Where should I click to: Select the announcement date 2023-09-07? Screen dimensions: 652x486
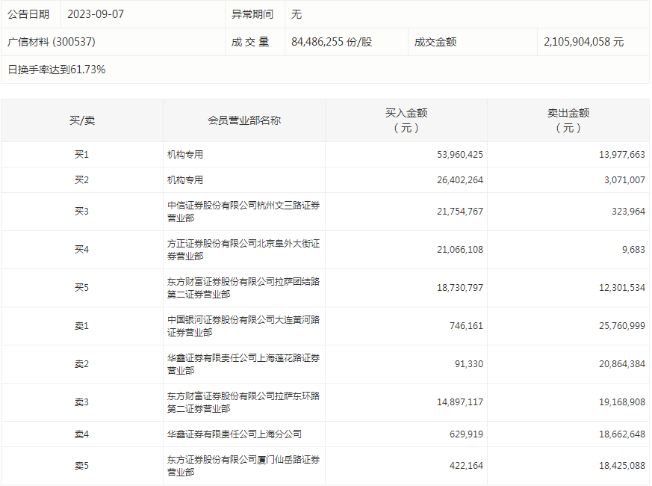pos(96,14)
